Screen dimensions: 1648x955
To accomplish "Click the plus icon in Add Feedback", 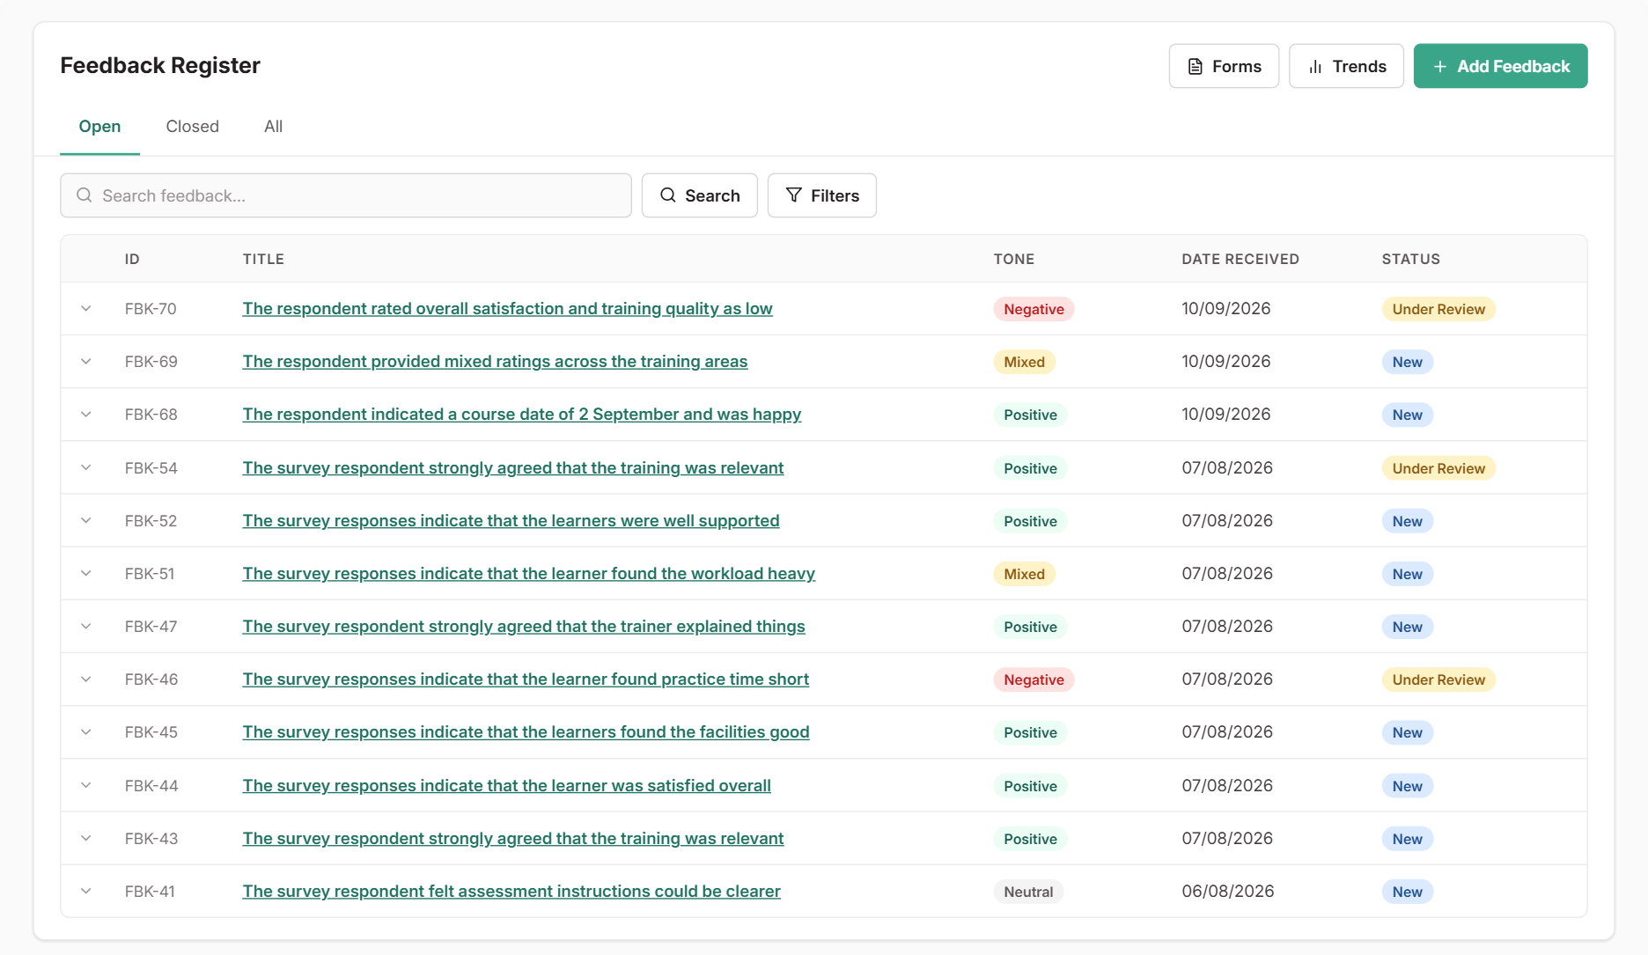I will point(1440,67).
